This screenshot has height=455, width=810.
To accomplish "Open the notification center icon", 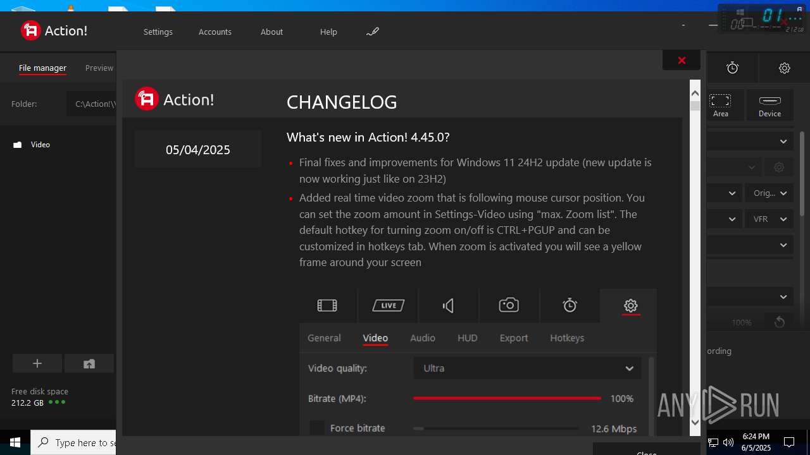I will [789, 442].
